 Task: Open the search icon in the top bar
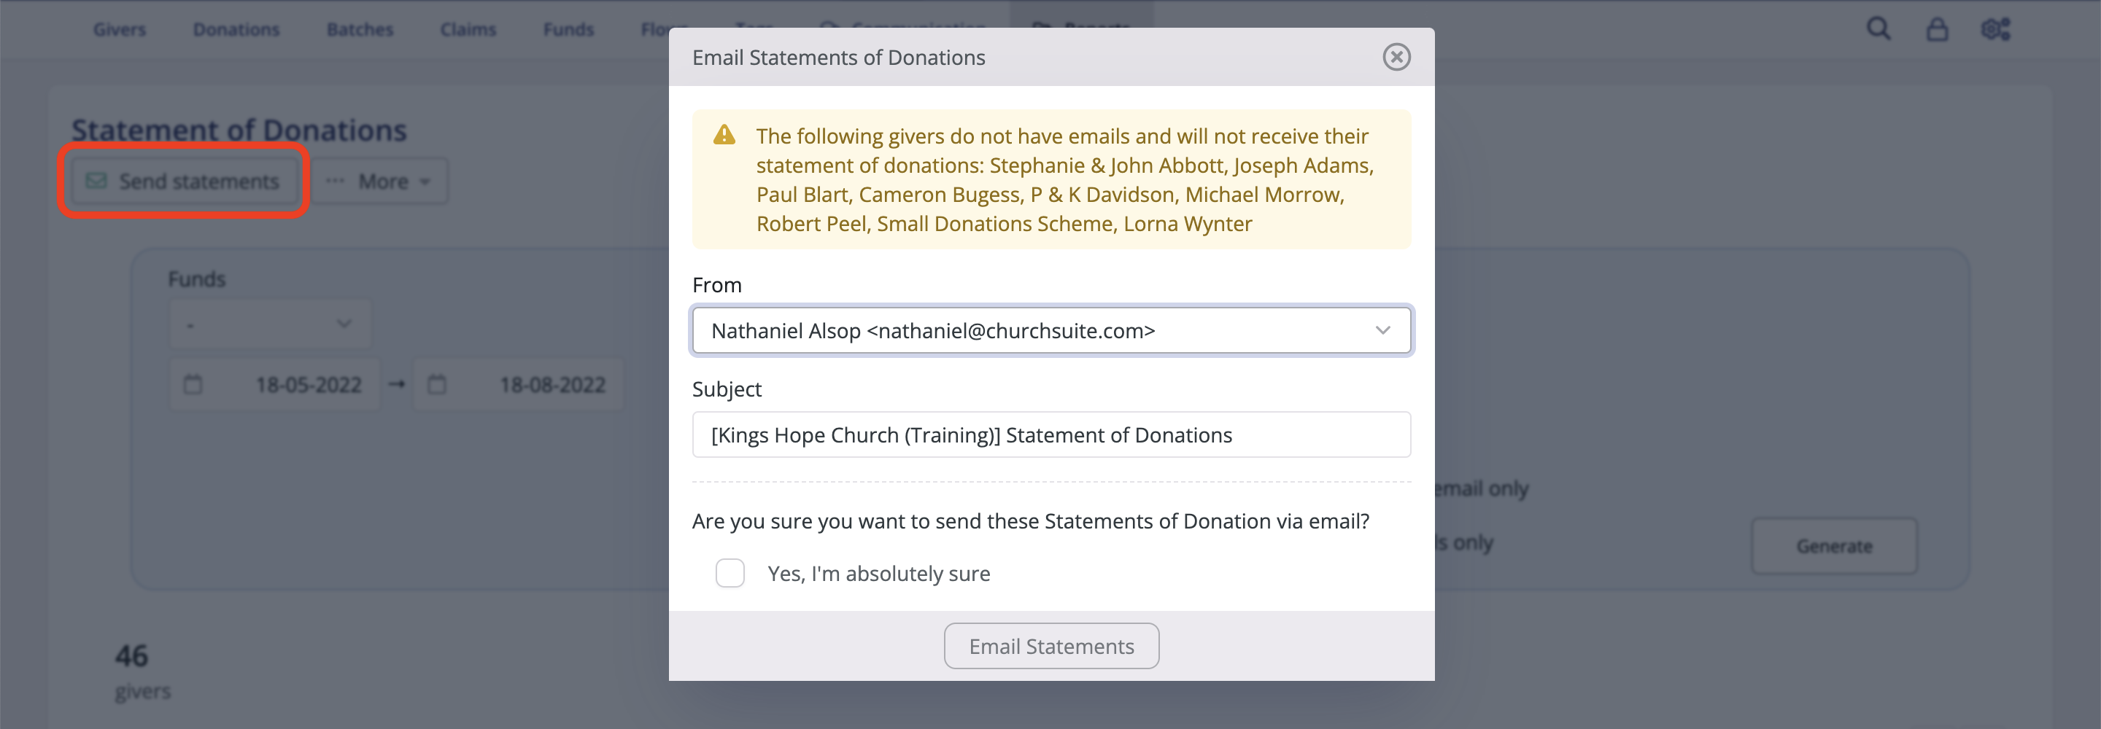[x=1878, y=28]
